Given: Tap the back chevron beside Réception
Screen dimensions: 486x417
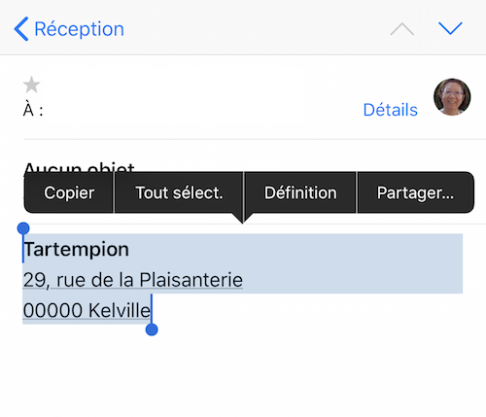Looking at the screenshot, I should [21, 29].
